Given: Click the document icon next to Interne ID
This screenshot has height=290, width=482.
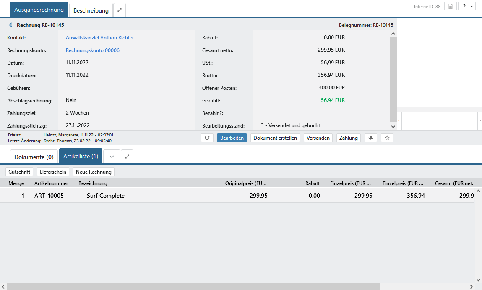Looking at the screenshot, I should pos(450,6).
